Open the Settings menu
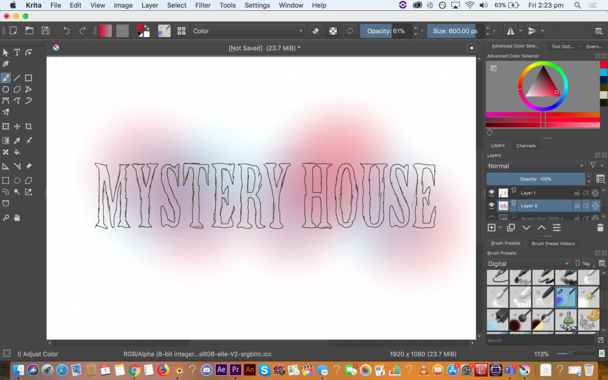608x380 pixels. 257,5
